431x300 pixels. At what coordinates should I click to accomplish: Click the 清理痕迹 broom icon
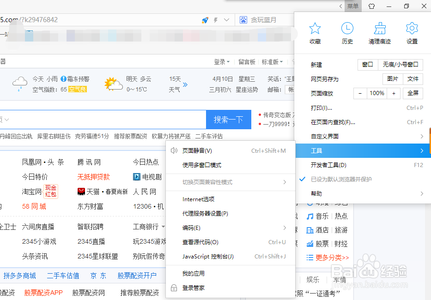pos(380,28)
